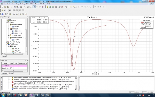
Task: Select the Pan hand tool
Action: (x=7, y=14)
